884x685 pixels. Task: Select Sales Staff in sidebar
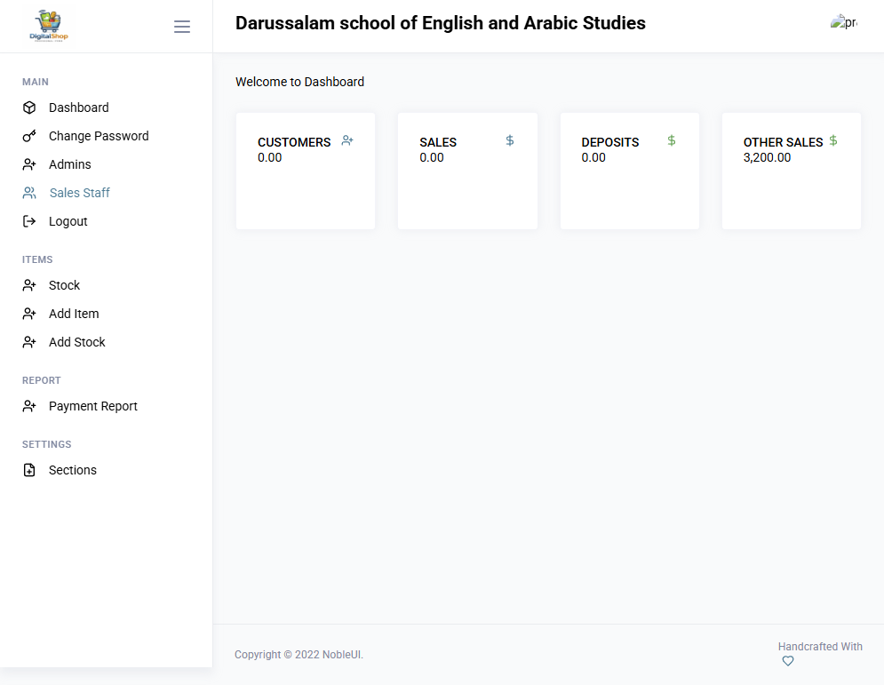[x=79, y=193]
